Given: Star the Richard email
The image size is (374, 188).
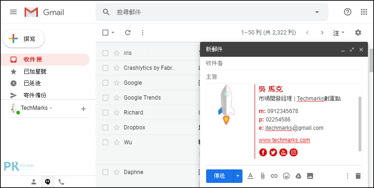Looking at the screenshot, I should point(117,113).
